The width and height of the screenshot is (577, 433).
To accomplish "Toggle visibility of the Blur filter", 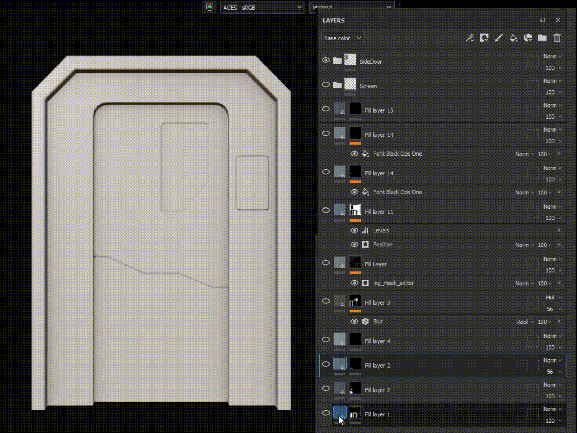I will point(354,322).
